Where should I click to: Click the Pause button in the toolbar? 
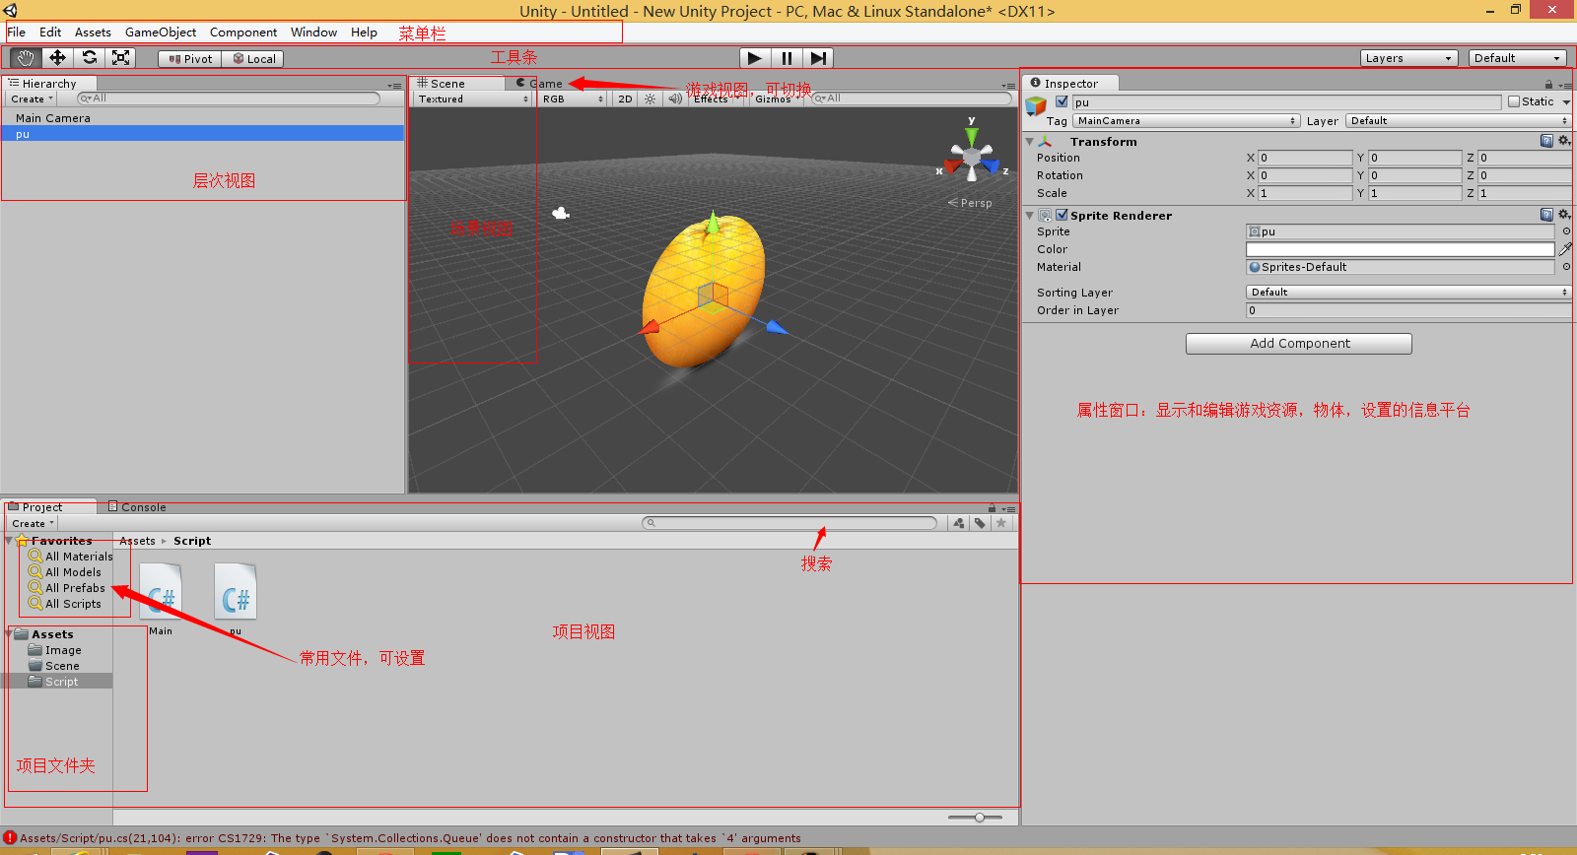(x=787, y=58)
